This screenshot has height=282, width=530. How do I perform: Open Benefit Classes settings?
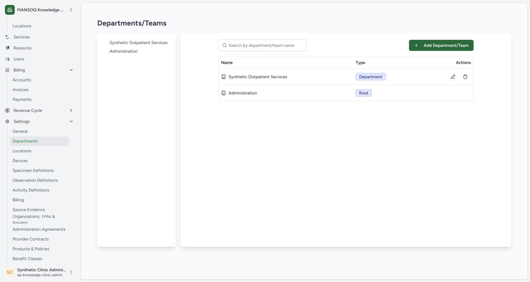coord(27,259)
